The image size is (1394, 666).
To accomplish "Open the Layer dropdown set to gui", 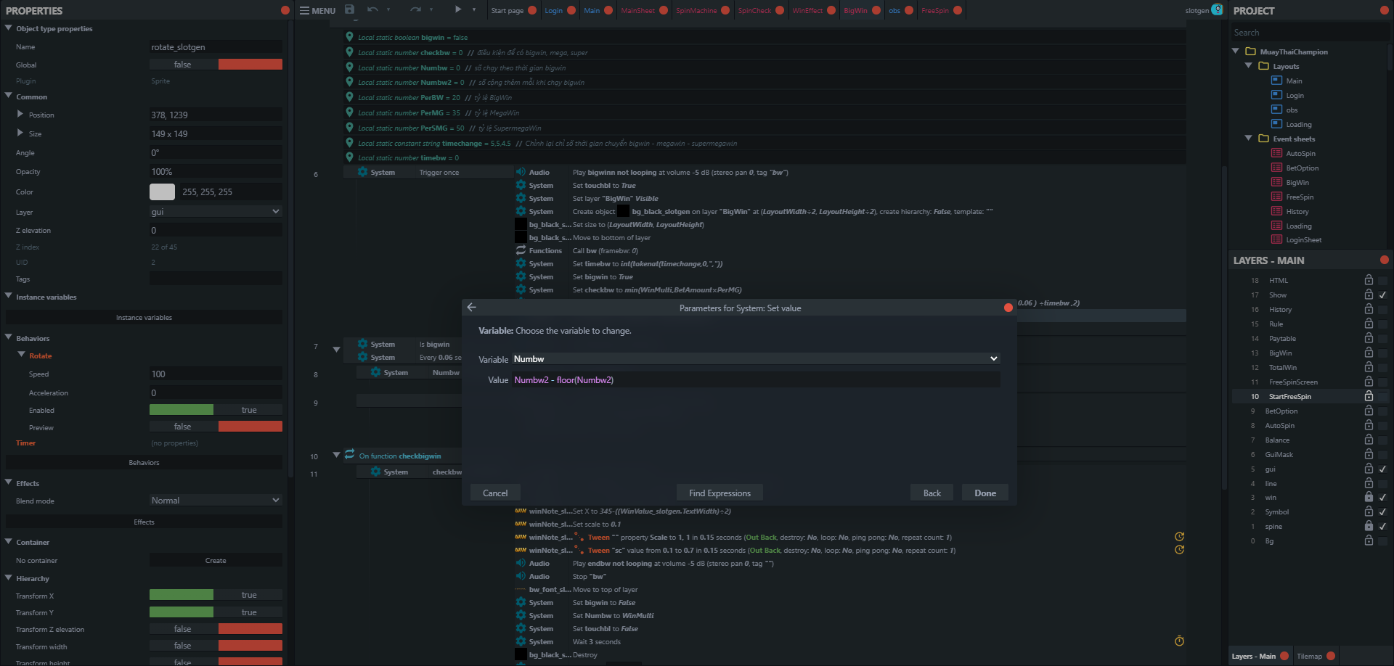I will point(216,211).
